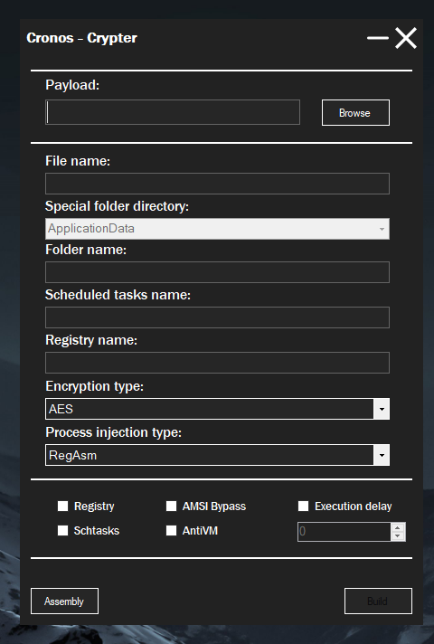Open the Special folder directory dropdown
The image size is (434, 644).
coord(217,229)
